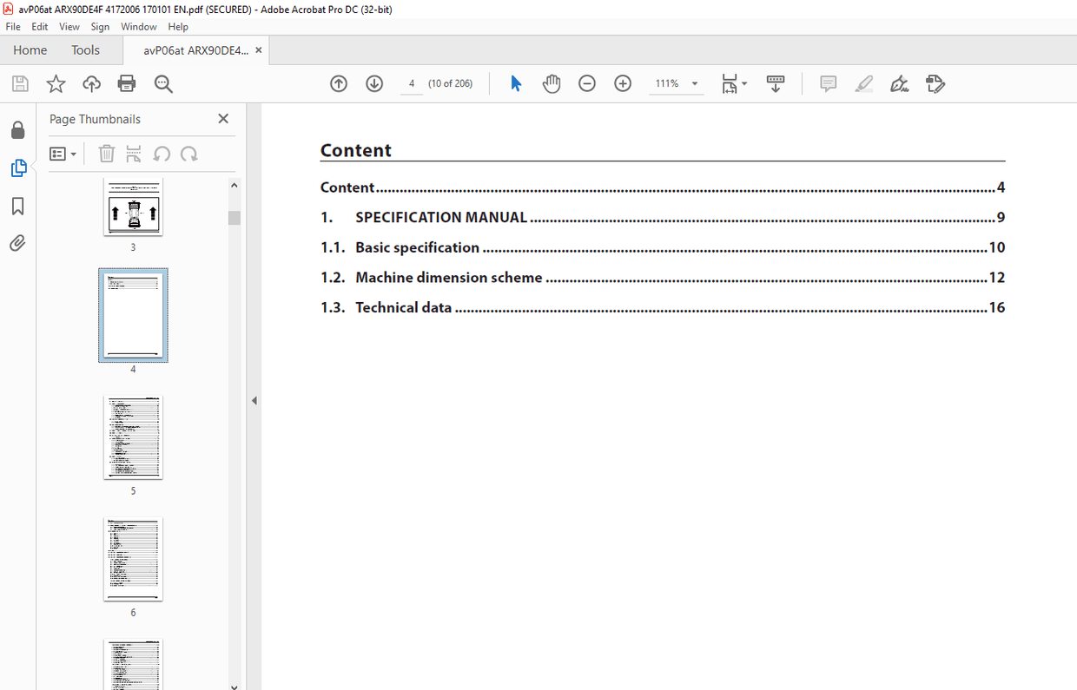The width and height of the screenshot is (1077, 690).
Task: Open the Attachments paperclip panel
Action: point(17,244)
